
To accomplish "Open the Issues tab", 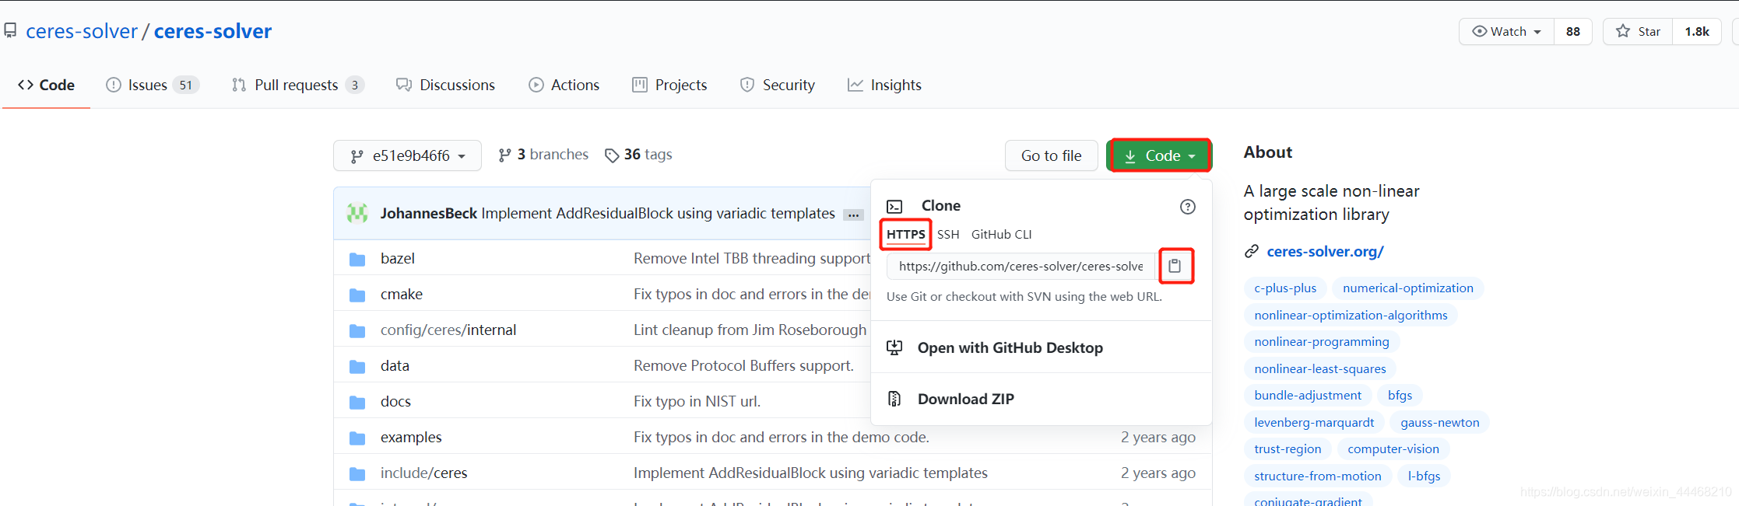I will [153, 85].
